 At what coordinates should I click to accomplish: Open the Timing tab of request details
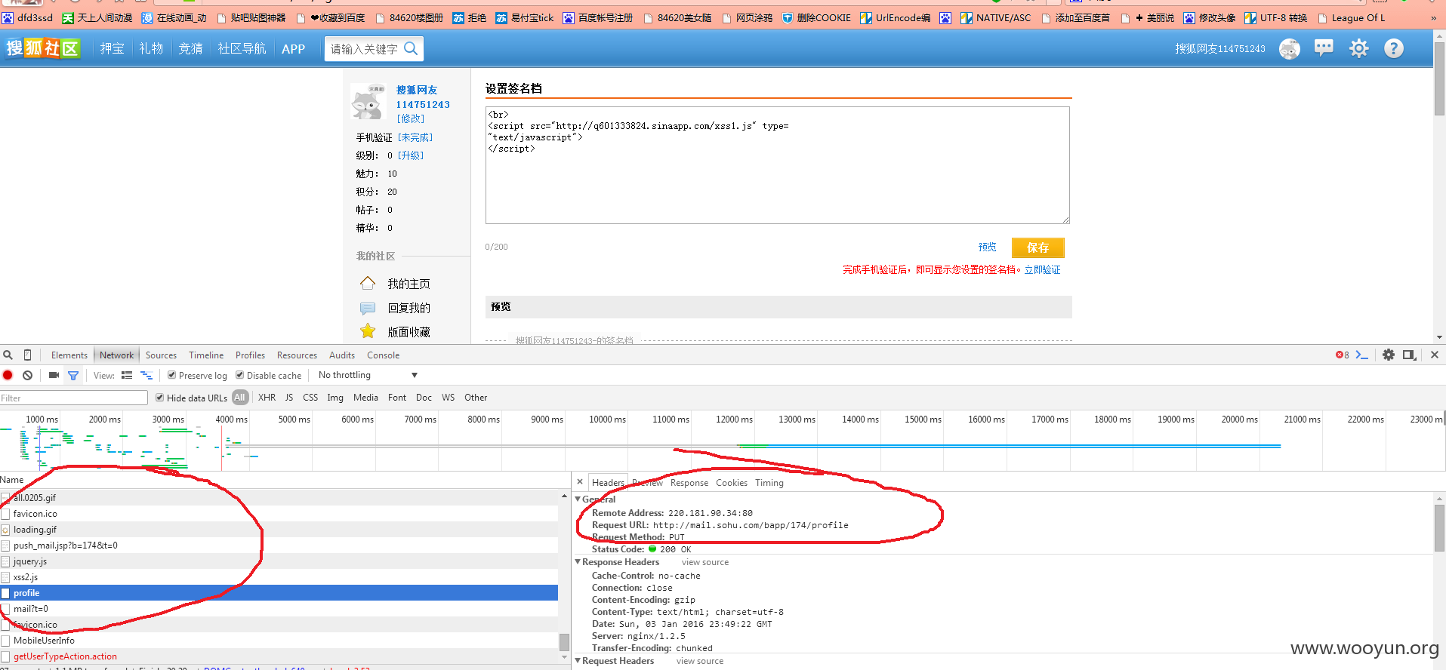click(769, 483)
